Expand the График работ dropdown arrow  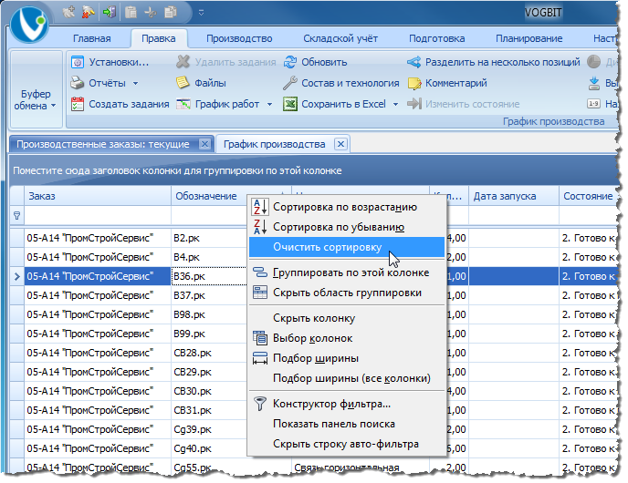point(269,105)
